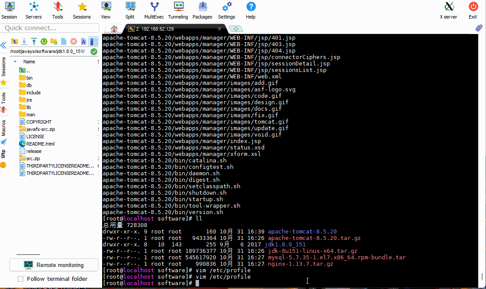Click the rename/ASCII 'A' file icon
486x289 pixels.
point(84,41)
